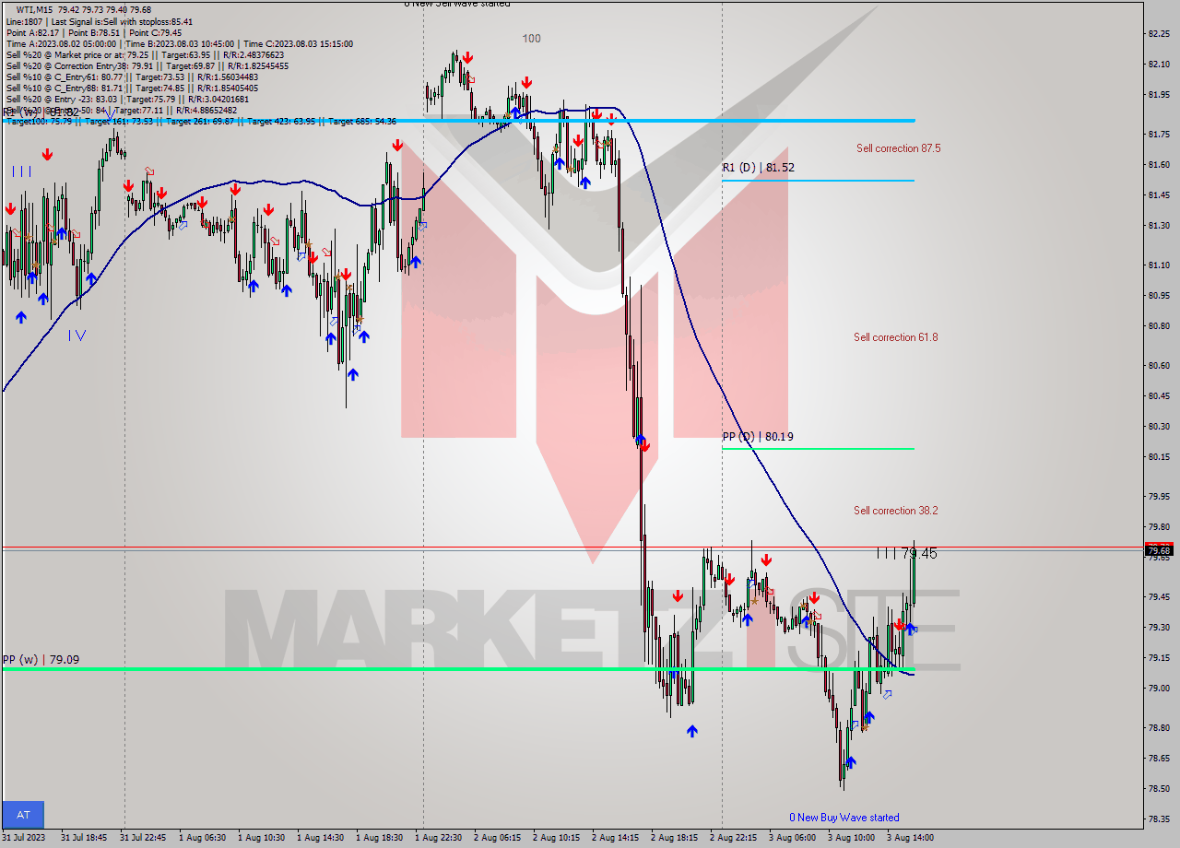Click the '1 Aug 18:30' time label
Screen dimensions: 1180x848
[x=379, y=838]
